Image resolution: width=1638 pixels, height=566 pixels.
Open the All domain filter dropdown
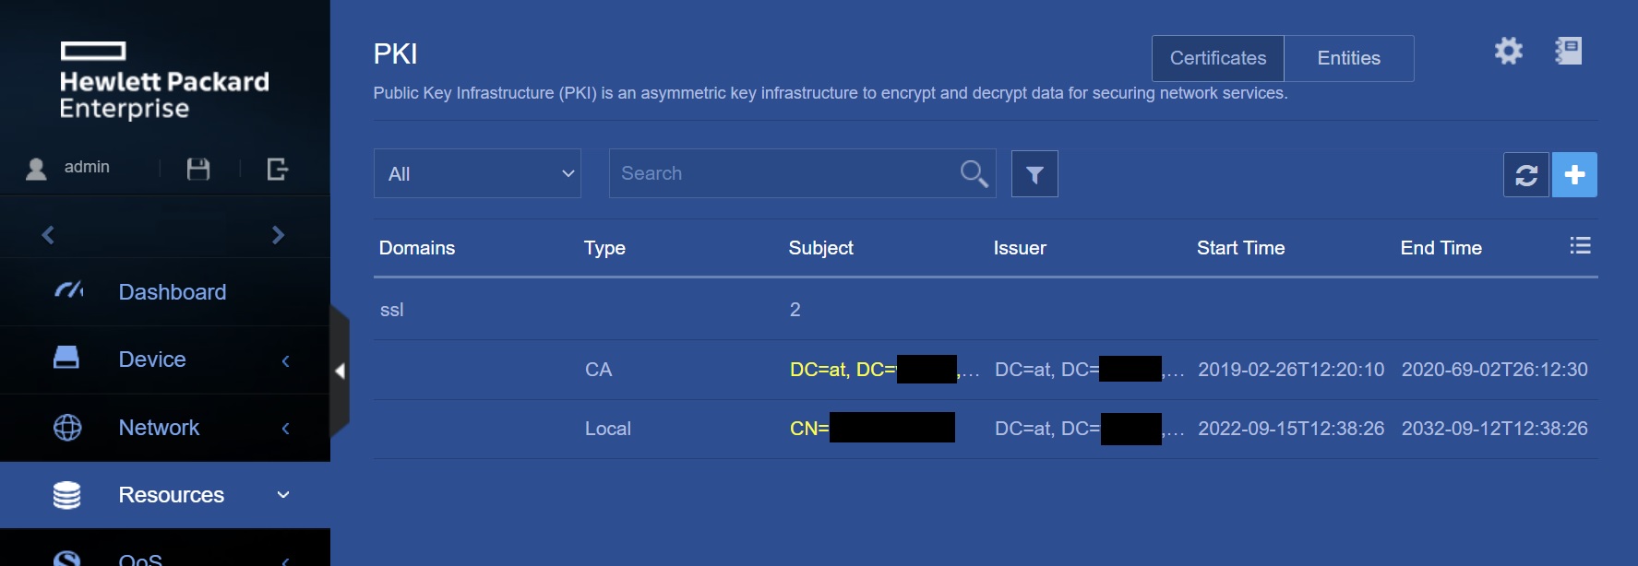[477, 173]
